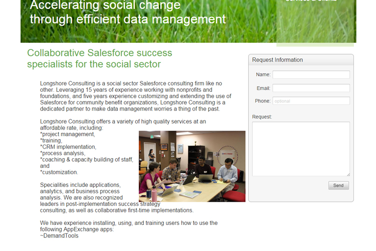Click the 'Phone:' form label
Viewport: 376px width, 251px height.
tap(263, 101)
